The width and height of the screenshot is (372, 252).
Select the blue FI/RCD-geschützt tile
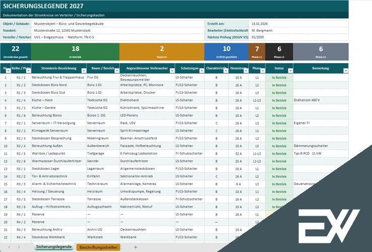[x=226, y=52]
